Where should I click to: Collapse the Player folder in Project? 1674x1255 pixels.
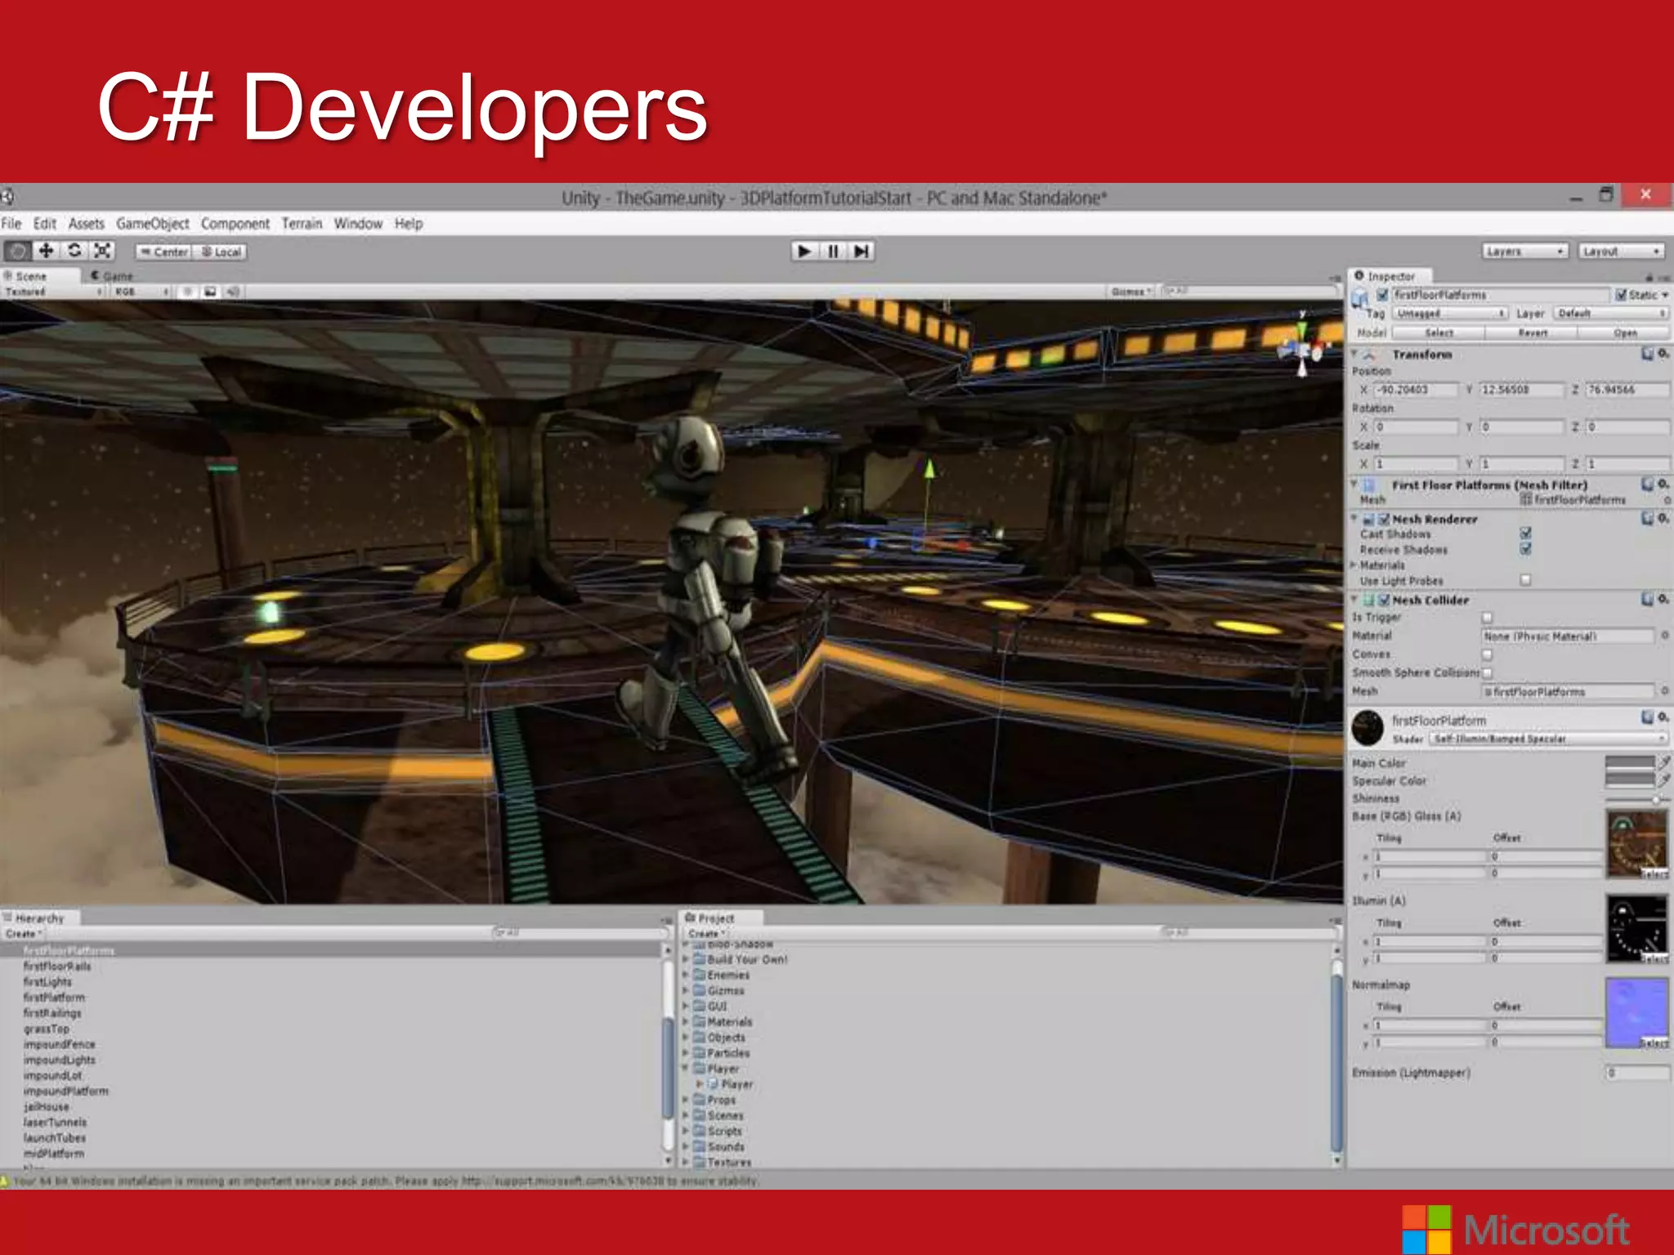pyautogui.click(x=686, y=1069)
